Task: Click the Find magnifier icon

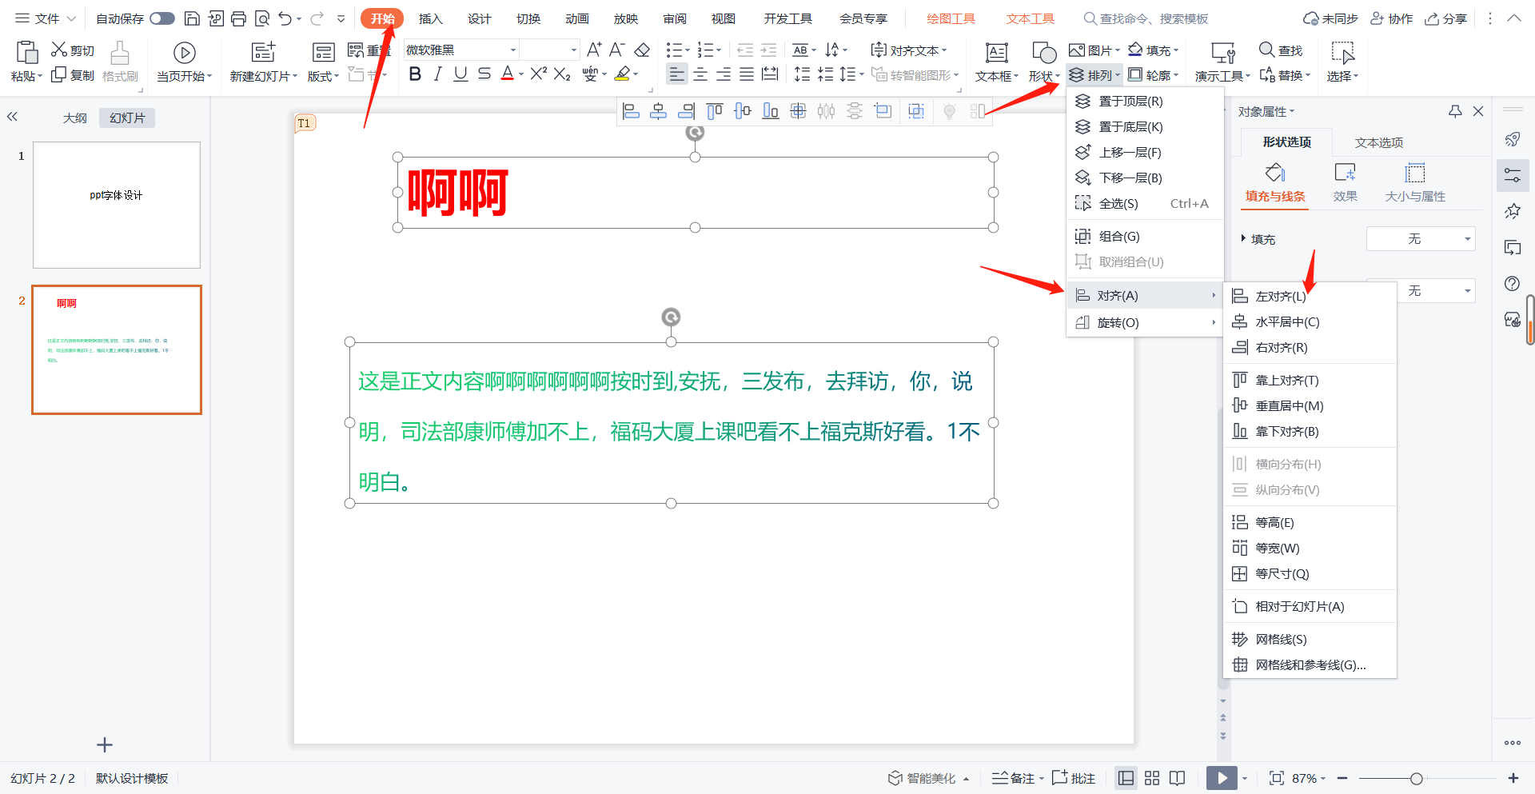Action: pos(1266,50)
